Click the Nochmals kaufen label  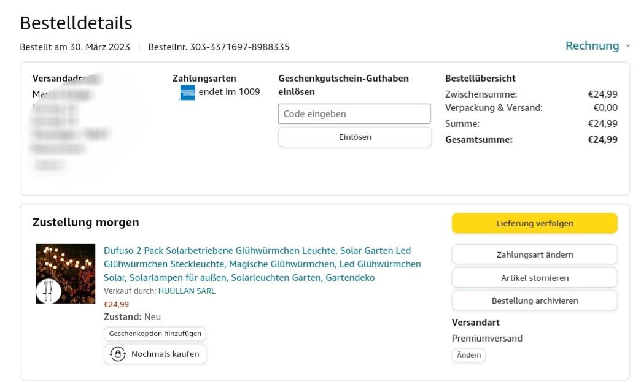pyautogui.click(x=165, y=354)
